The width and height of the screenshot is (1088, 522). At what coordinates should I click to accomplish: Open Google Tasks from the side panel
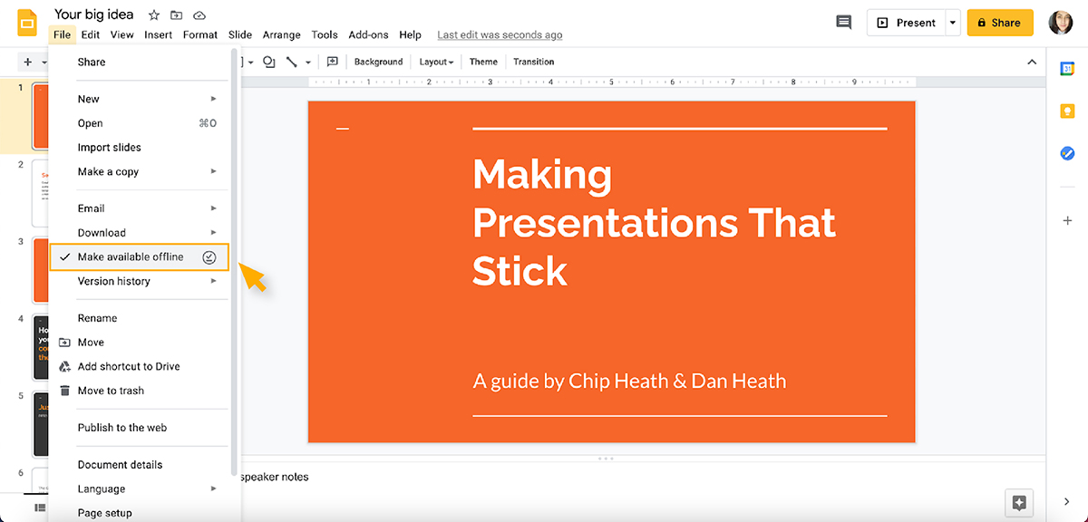[1067, 153]
